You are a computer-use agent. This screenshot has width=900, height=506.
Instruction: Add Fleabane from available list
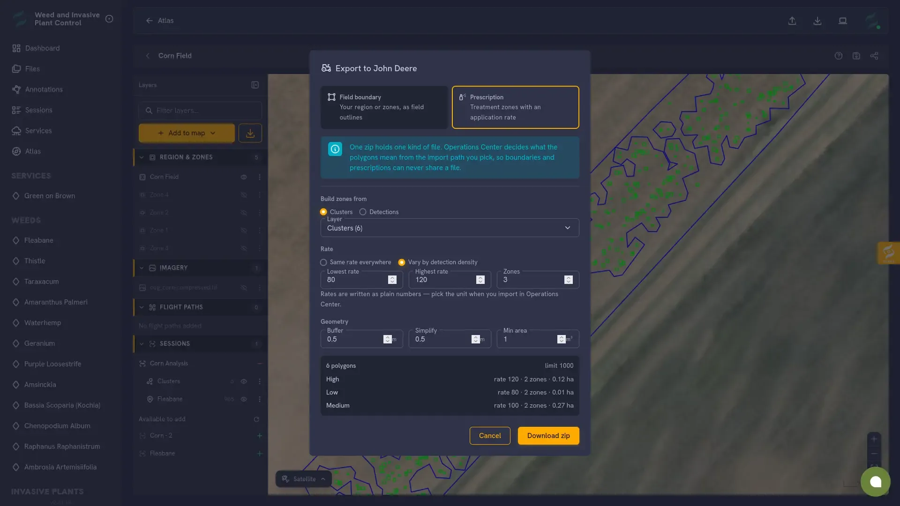(260, 454)
